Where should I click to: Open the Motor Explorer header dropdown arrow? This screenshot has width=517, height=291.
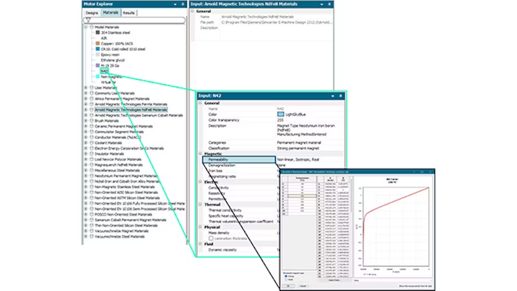pos(175,4)
